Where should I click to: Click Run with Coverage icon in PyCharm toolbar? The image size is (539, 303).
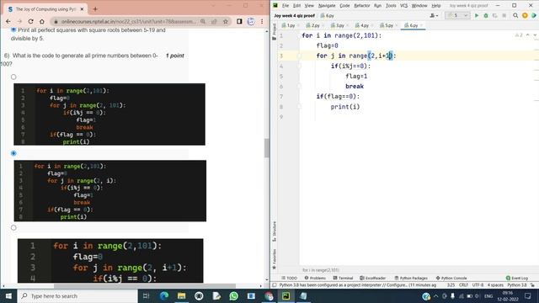[495, 15]
